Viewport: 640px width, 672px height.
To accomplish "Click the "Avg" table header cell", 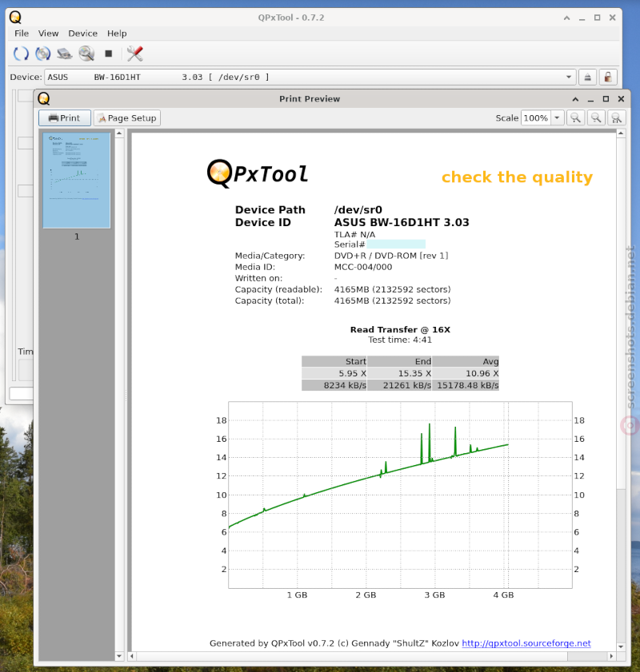I will click(x=466, y=361).
